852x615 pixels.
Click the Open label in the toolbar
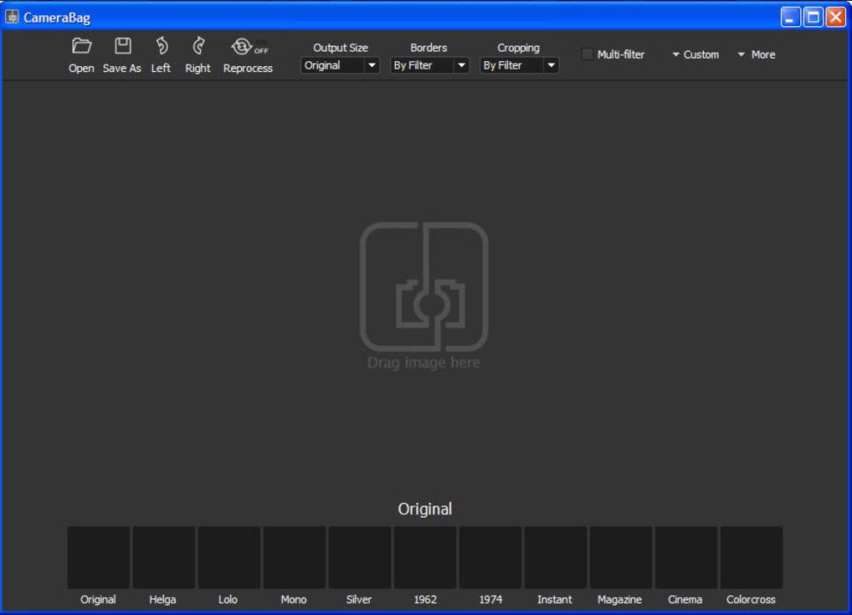pos(81,69)
